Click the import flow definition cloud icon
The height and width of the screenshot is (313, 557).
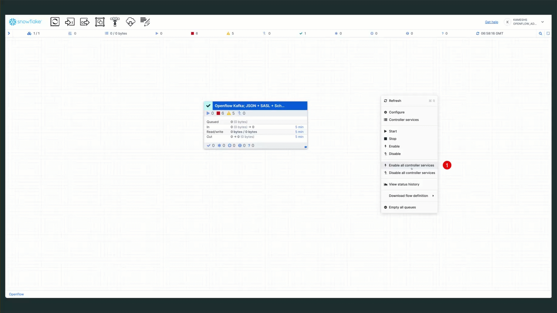point(130,22)
